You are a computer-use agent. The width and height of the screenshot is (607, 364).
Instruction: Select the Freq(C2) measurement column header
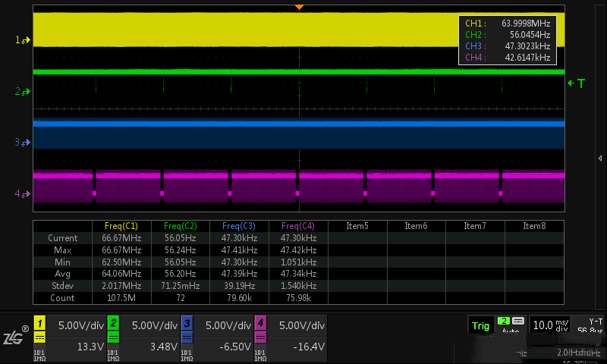[181, 226]
